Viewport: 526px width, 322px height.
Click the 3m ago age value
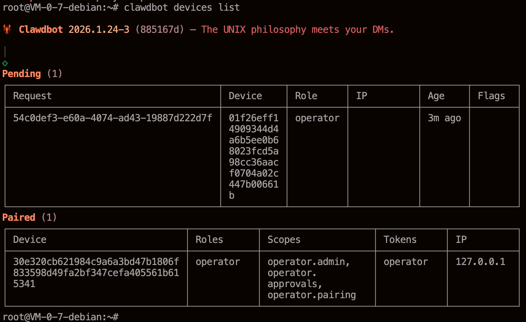[444, 118]
